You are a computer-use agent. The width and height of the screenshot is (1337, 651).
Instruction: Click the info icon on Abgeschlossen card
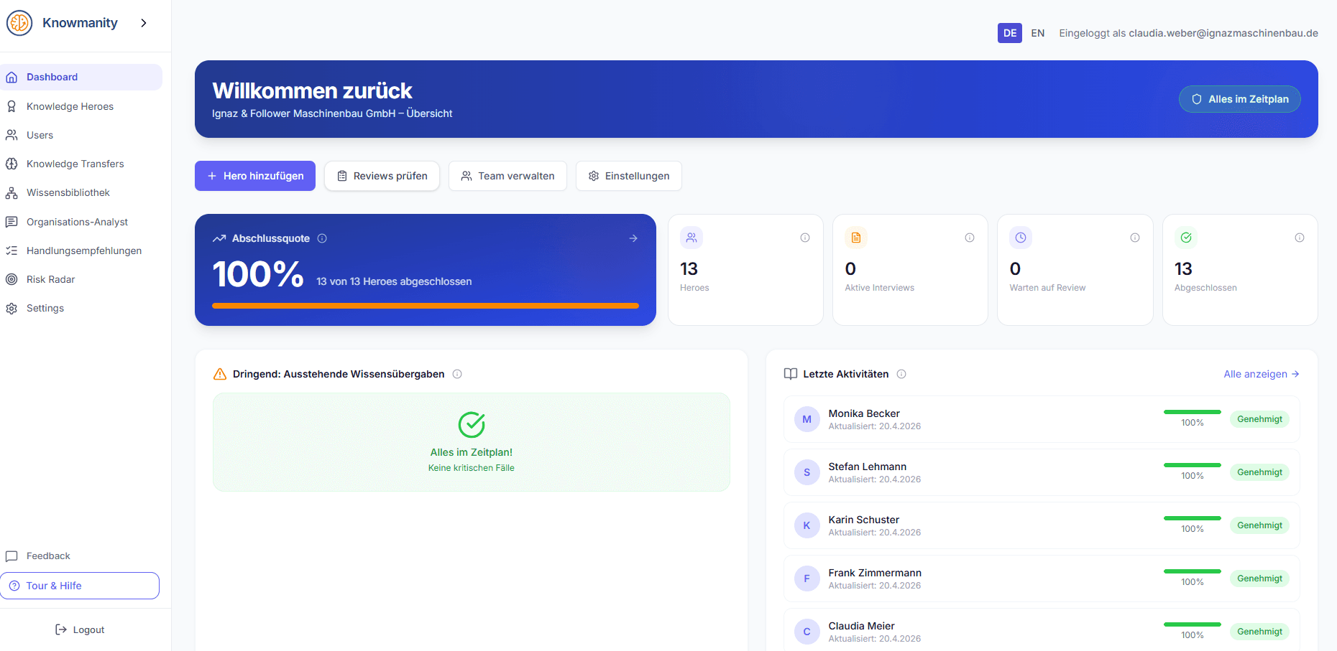(1300, 238)
